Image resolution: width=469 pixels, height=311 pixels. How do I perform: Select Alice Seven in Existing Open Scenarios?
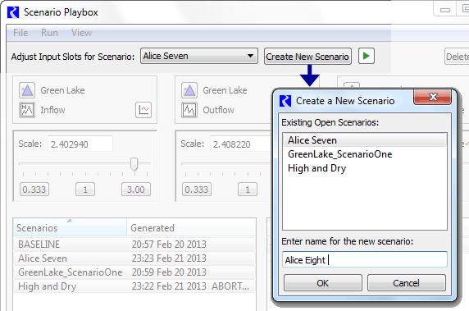click(x=365, y=140)
